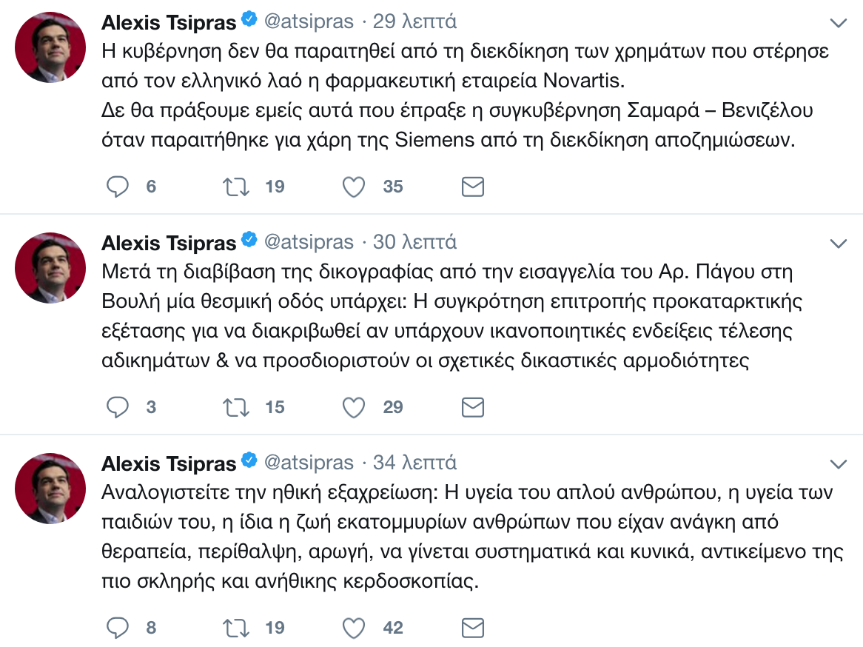Retweet the Novartis tweet
863x647 pixels.
pyautogui.click(x=236, y=187)
